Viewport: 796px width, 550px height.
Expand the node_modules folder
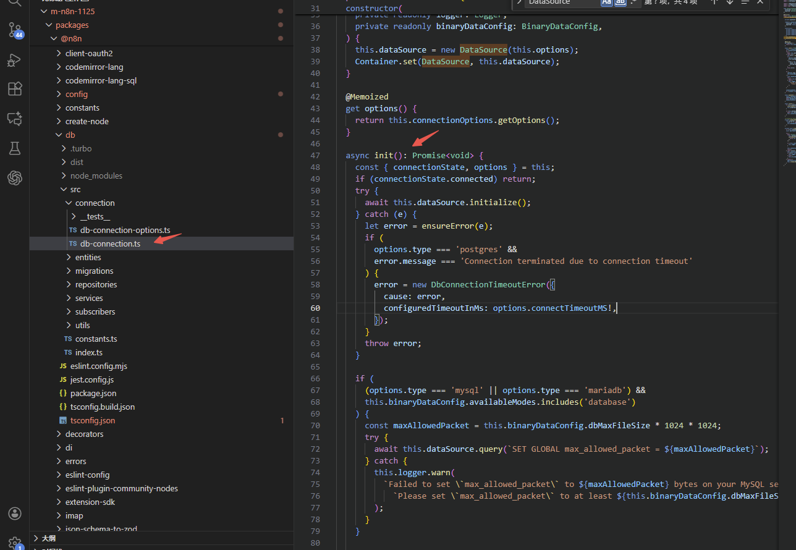click(x=63, y=176)
